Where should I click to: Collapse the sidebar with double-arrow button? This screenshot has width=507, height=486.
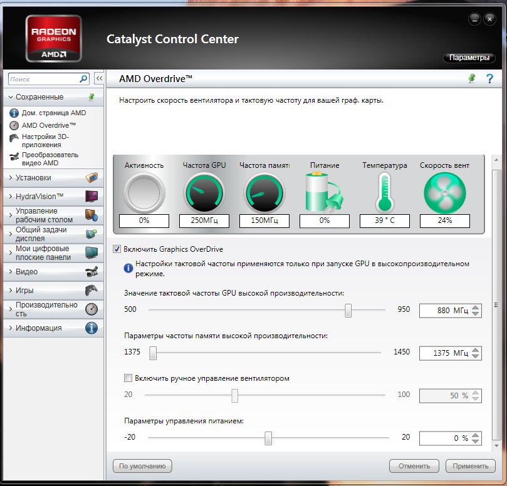tap(98, 79)
